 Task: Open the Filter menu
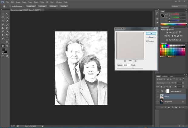[42, 2]
